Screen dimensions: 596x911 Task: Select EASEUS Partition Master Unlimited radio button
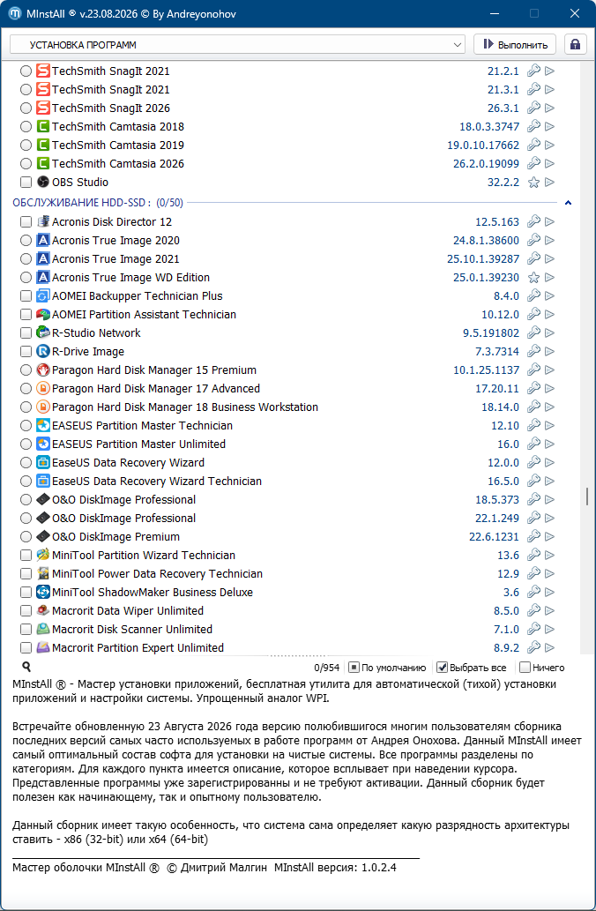[26, 444]
